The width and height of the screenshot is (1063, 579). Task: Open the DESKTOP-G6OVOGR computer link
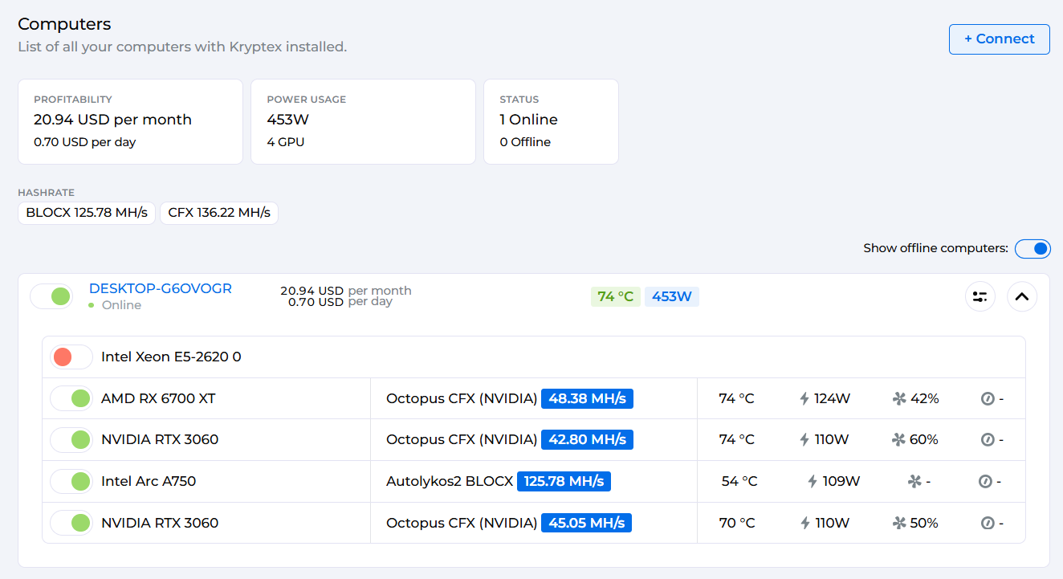pos(161,289)
